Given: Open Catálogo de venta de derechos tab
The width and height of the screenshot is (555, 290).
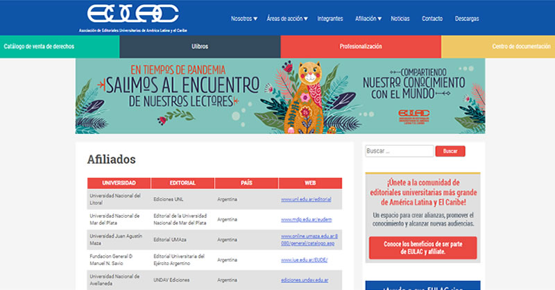Looking at the screenshot, I should pos(60,46).
